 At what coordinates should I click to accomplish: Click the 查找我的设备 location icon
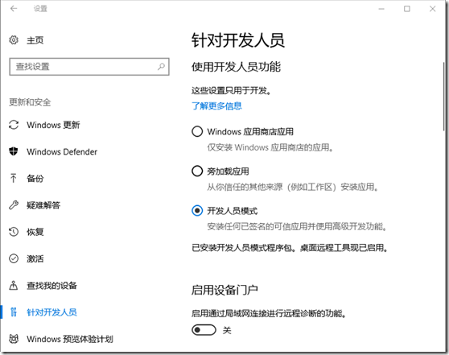pyautogui.click(x=14, y=285)
